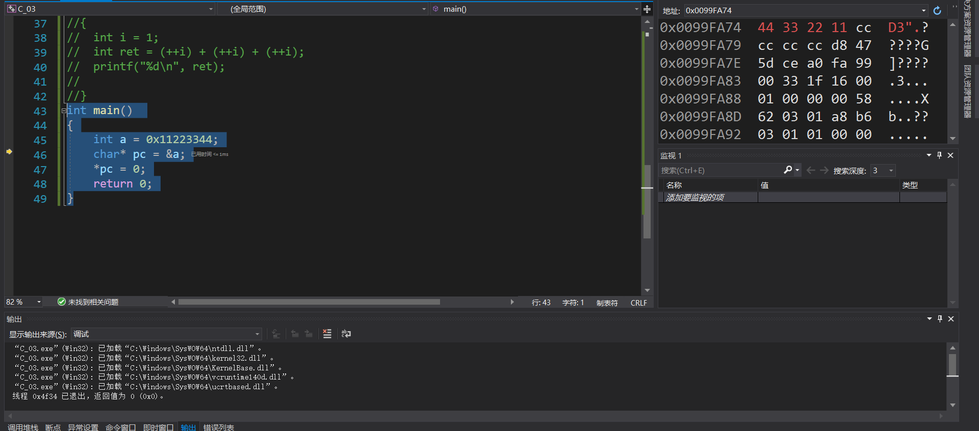Click the C_03 project icon
Viewport: 979px width, 431px height.
pyautogui.click(x=12, y=9)
